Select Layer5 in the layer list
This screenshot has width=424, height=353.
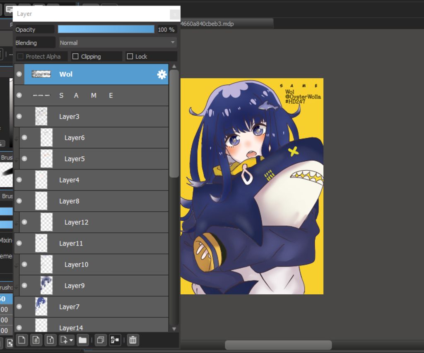94,159
